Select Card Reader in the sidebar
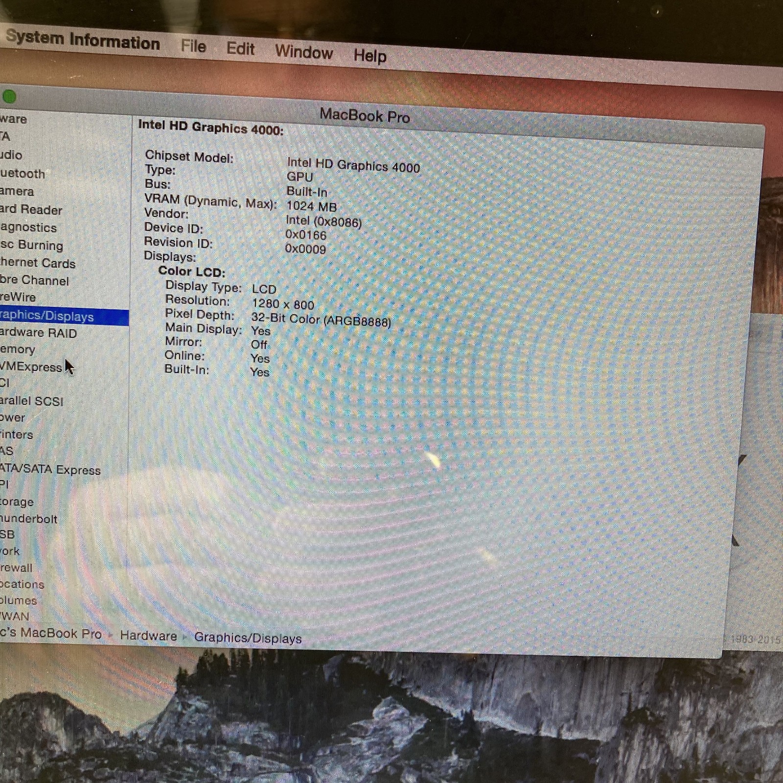783x783 pixels. point(31,209)
